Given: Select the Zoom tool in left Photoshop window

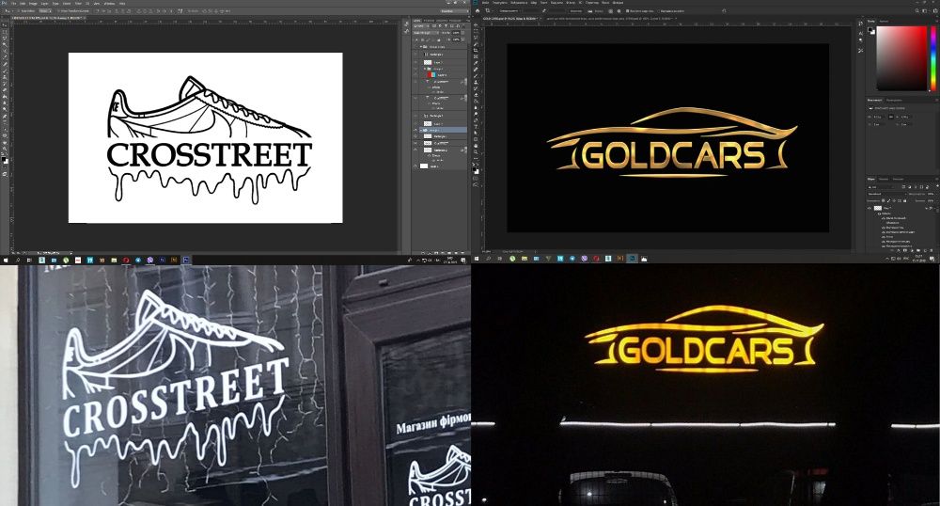Looking at the screenshot, I should (x=4, y=149).
